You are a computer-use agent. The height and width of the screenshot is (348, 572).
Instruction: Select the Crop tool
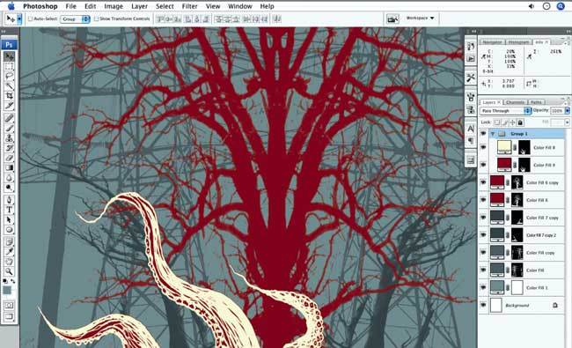click(9, 96)
